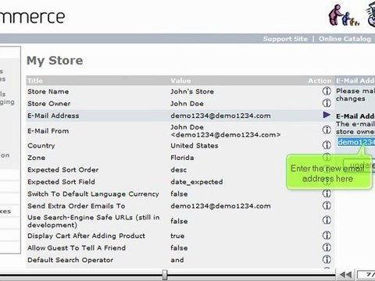Click the Country row info icon
Viewport: 375px width, 281px height.
pyautogui.click(x=327, y=145)
